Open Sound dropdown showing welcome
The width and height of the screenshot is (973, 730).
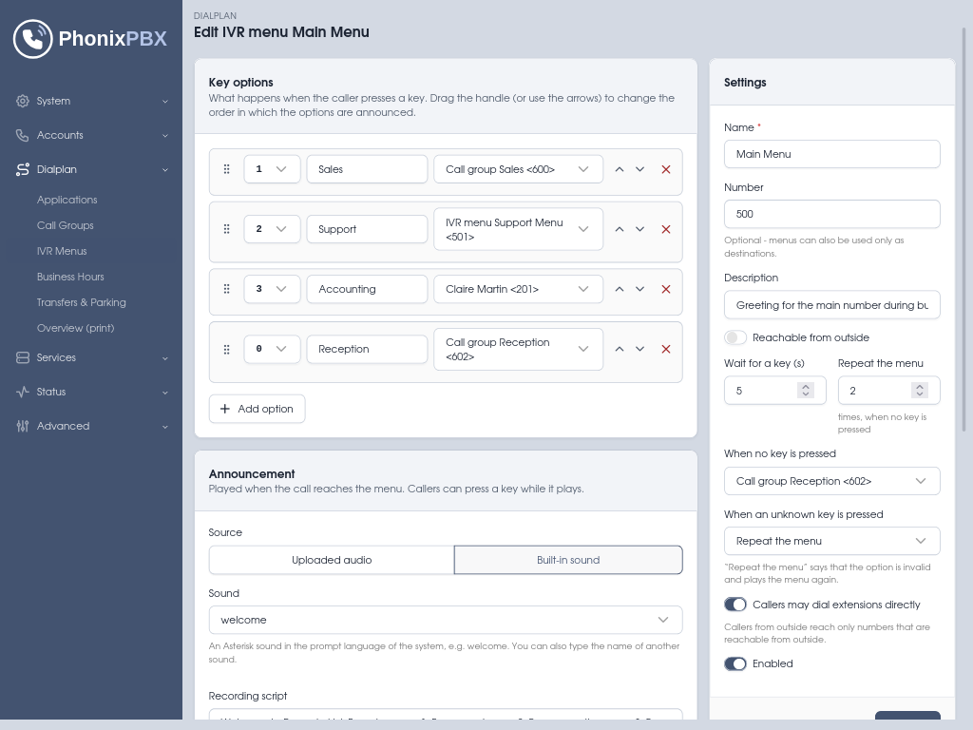[446, 620]
